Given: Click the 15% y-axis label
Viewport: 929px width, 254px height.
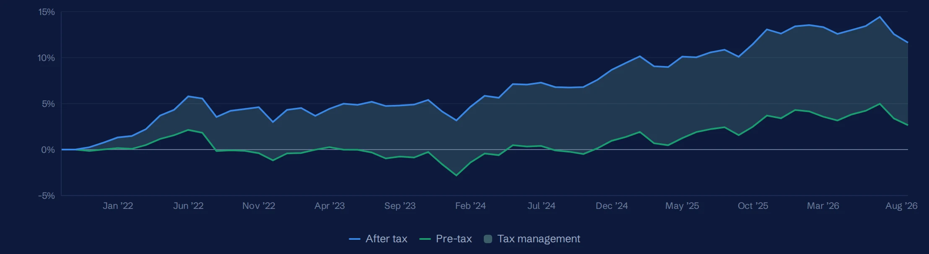Looking at the screenshot, I should point(47,12).
